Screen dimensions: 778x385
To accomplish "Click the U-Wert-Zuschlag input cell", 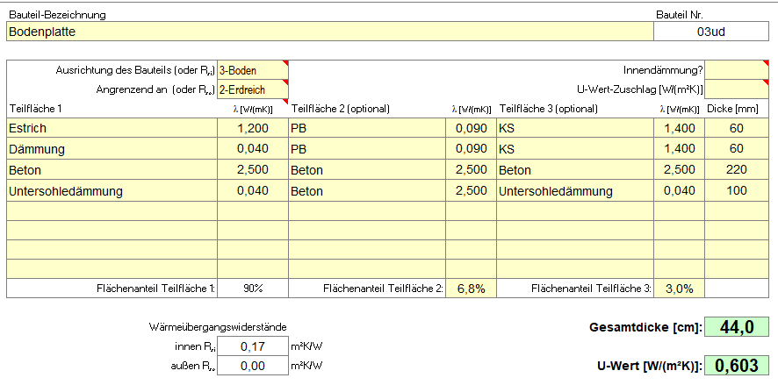I will (x=738, y=89).
